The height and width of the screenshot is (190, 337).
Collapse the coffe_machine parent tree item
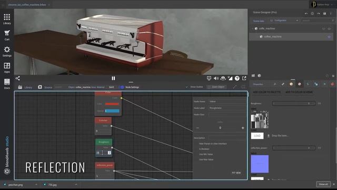coord(253,28)
